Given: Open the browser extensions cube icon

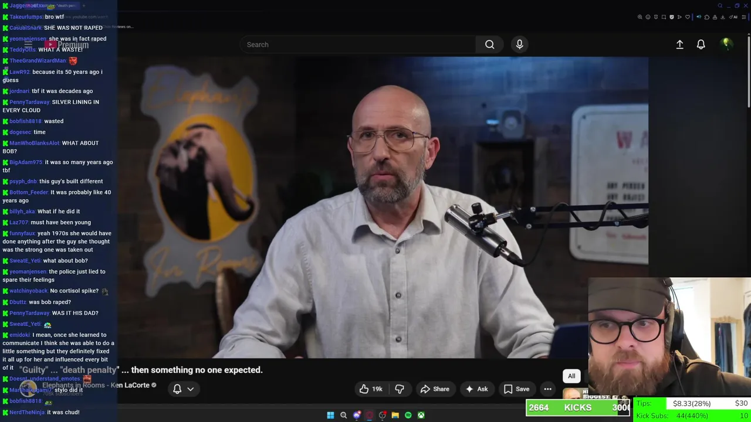Looking at the screenshot, I should [x=707, y=17].
